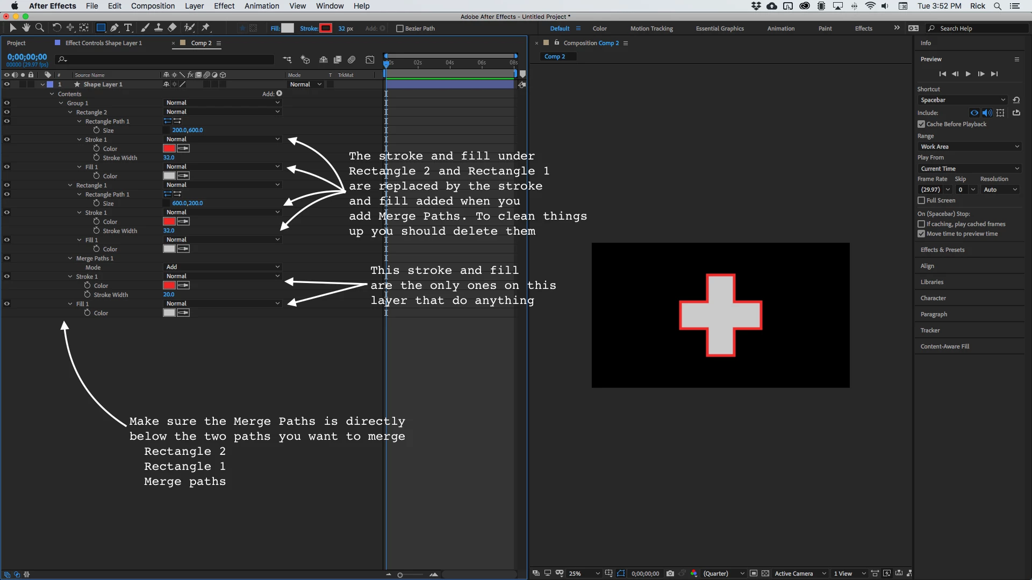Image resolution: width=1032 pixels, height=580 pixels.
Task: Select the Zoom magnifier tool
Action: click(x=39, y=27)
